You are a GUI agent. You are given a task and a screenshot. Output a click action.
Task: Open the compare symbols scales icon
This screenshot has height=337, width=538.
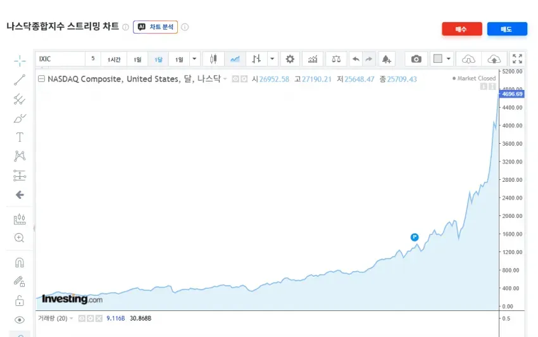coord(336,59)
